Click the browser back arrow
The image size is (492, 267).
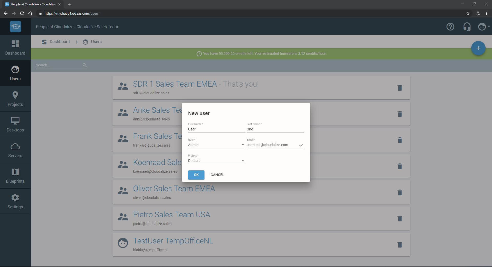coord(6,13)
